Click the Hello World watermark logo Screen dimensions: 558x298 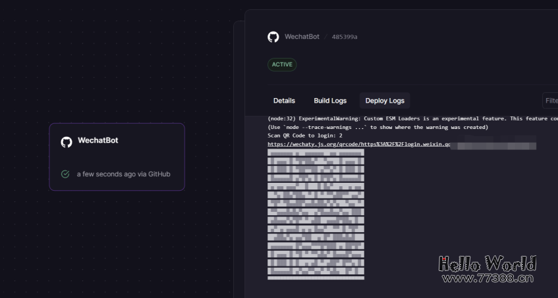click(488, 264)
